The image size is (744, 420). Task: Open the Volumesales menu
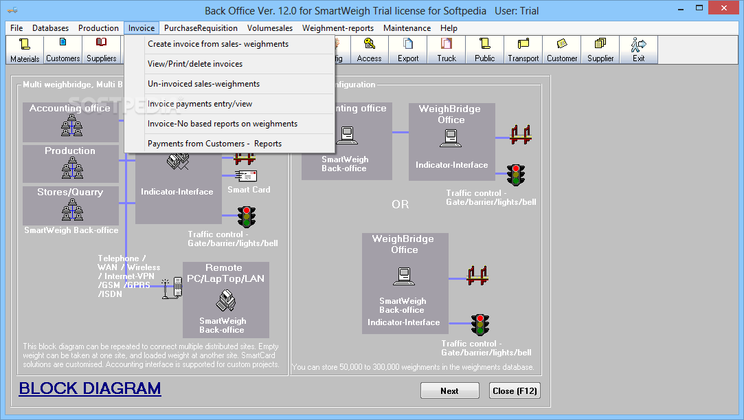[x=270, y=28]
